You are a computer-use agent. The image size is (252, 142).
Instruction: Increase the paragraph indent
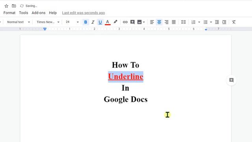point(224,22)
